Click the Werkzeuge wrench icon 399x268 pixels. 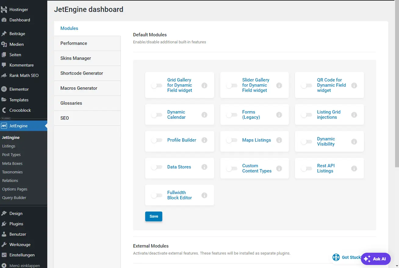click(4, 244)
